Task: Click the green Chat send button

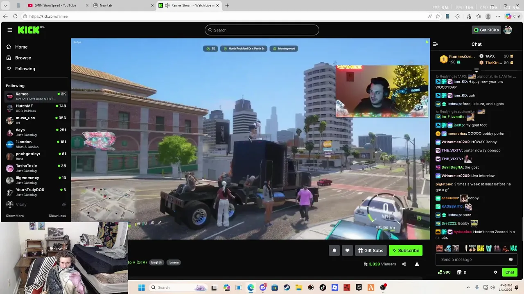Action: coord(510,272)
